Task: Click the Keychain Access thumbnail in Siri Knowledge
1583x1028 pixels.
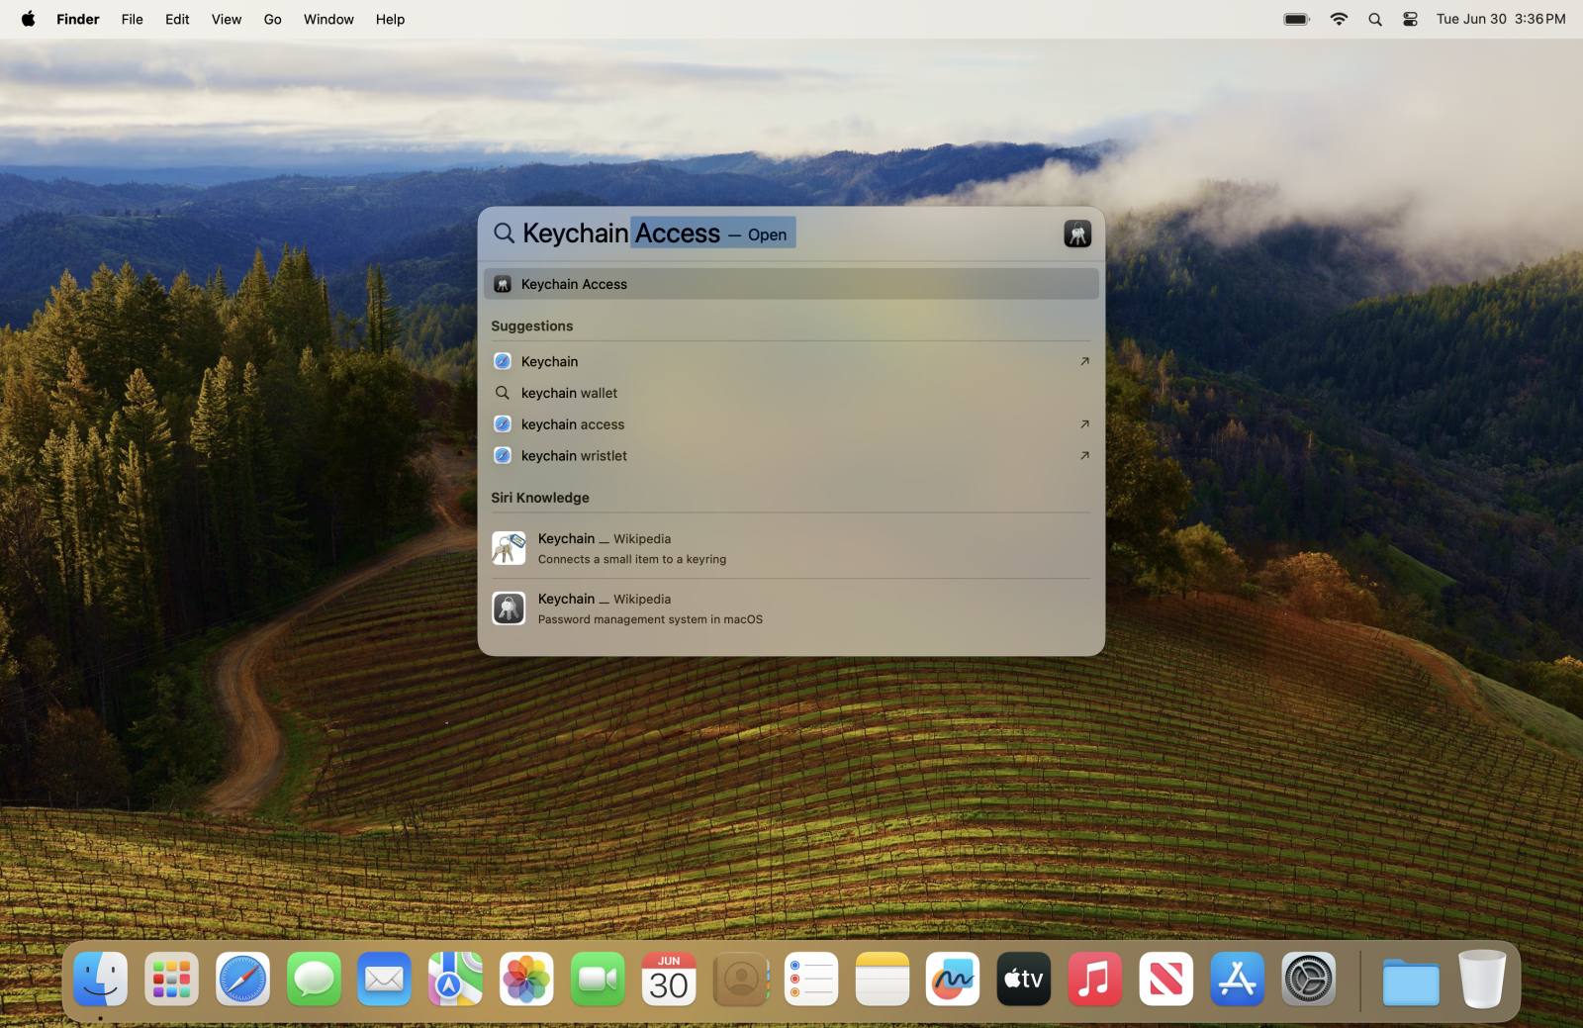Action: point(509,608)
